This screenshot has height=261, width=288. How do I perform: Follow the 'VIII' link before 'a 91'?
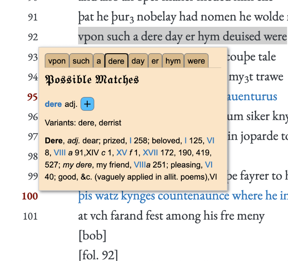59,152
